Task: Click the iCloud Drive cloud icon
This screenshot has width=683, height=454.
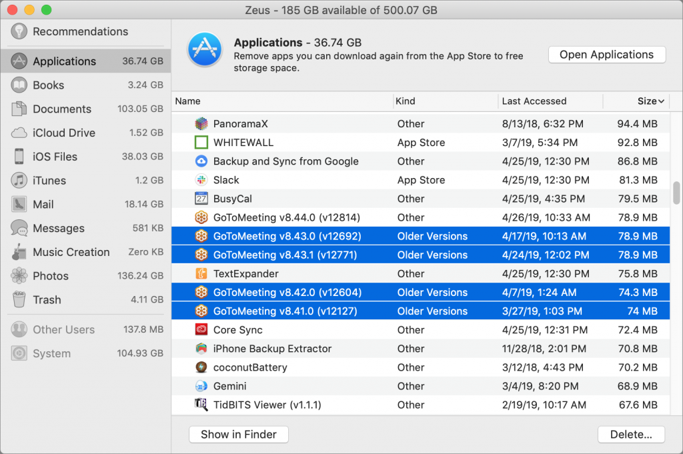Action: pos(19,133)
